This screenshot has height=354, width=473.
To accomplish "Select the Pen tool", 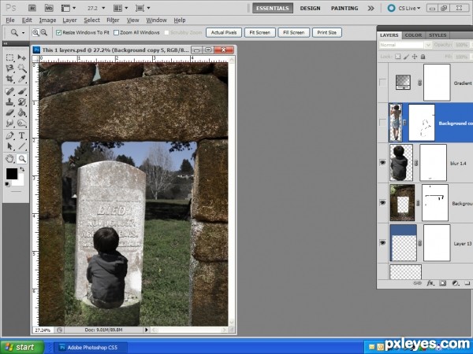I will pyautogui.click(x=9, y=135).
